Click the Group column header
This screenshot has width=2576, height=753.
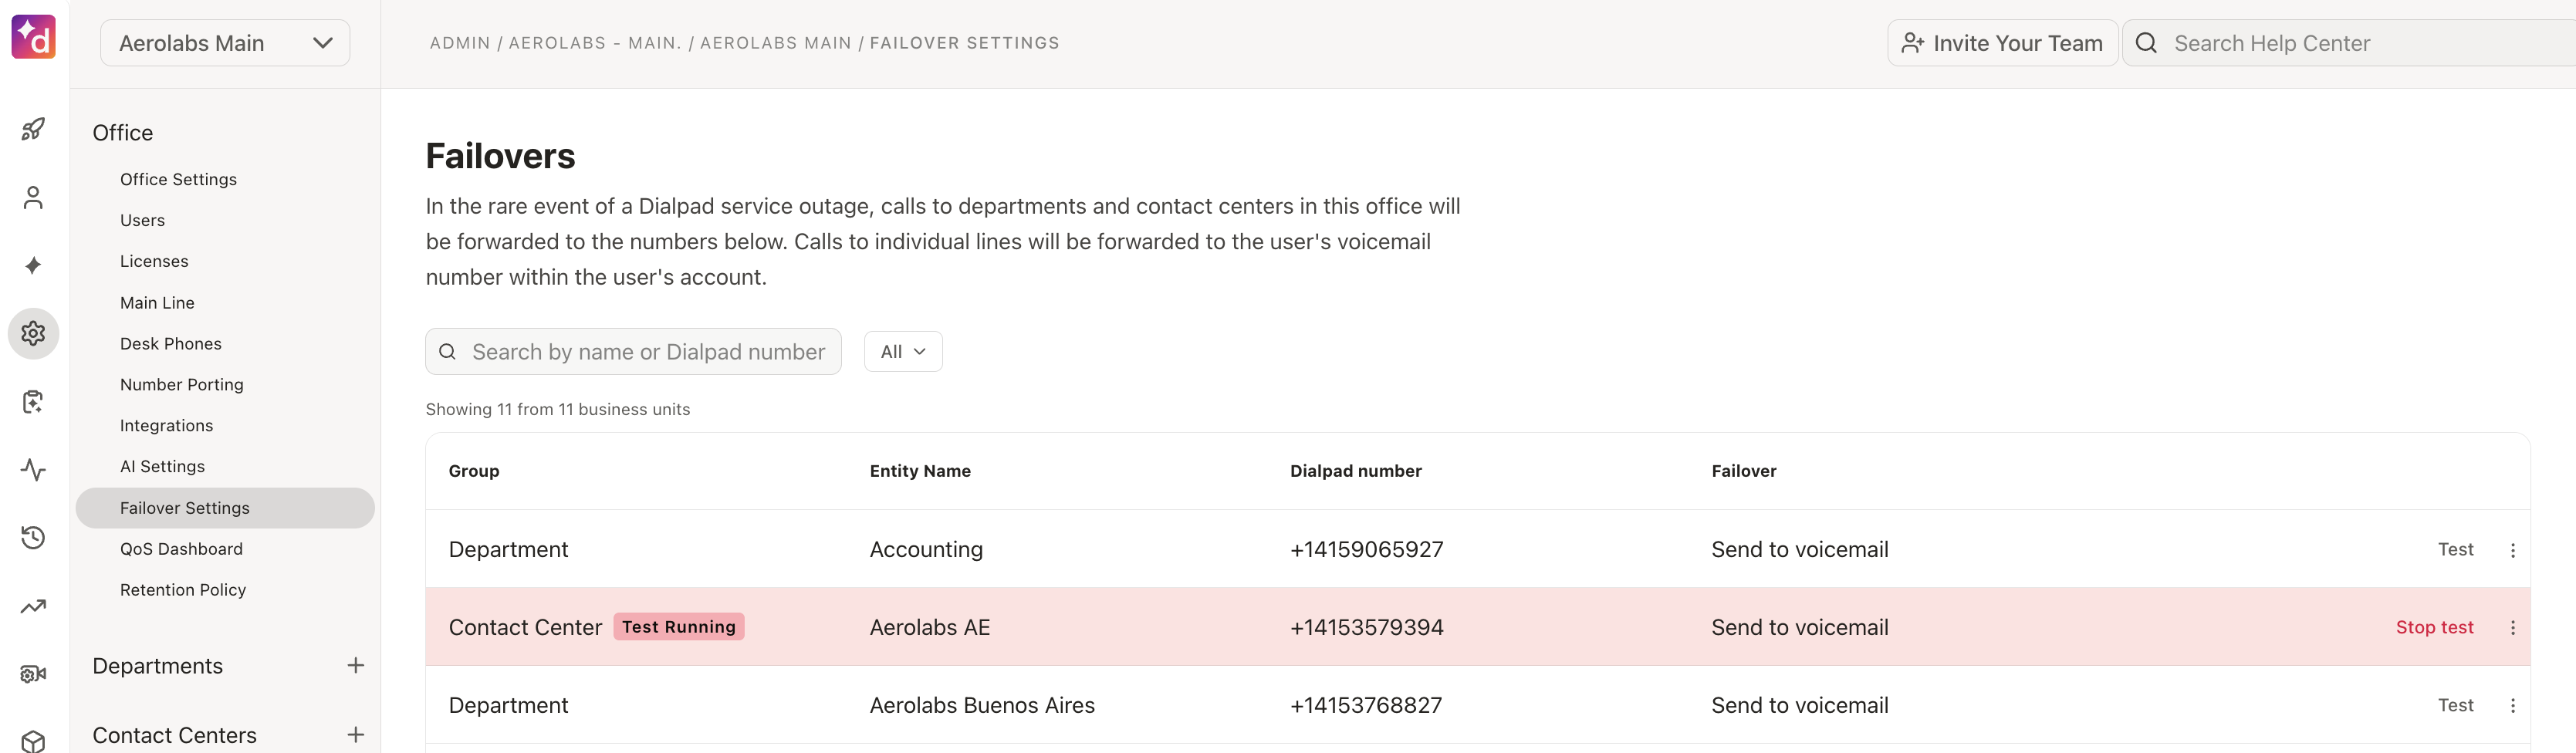(474, 471)
